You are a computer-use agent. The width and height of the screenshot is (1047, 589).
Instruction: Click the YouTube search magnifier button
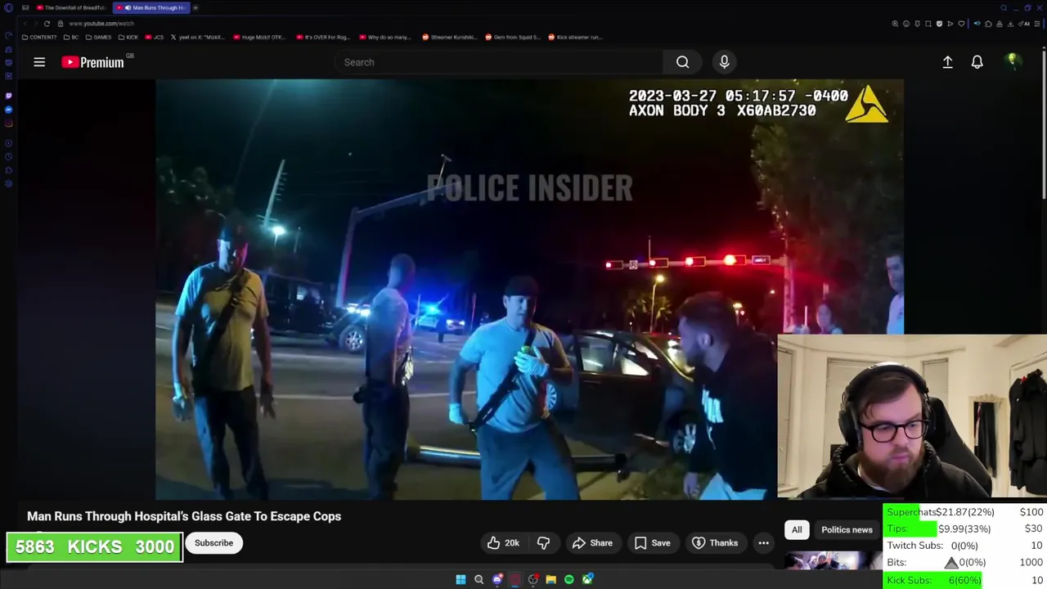(x=682, y=62)
